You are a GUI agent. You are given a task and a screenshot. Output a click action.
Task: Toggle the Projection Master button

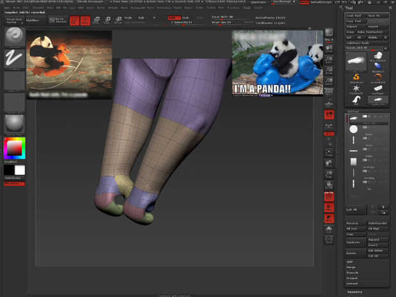[14, 20]
